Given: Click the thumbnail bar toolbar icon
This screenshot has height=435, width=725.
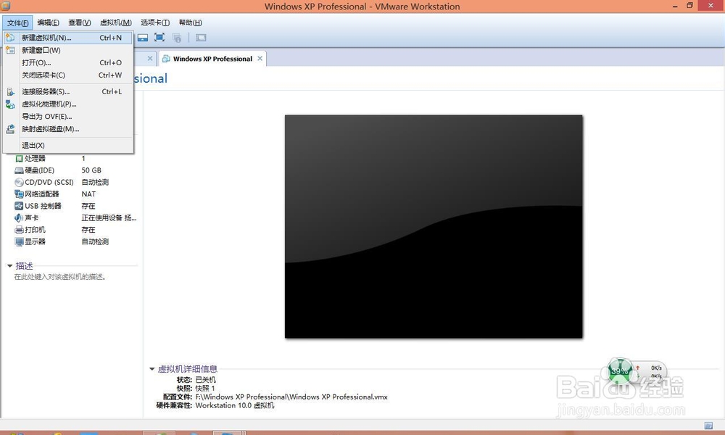Looking at the screenshot, I should 201,38.
